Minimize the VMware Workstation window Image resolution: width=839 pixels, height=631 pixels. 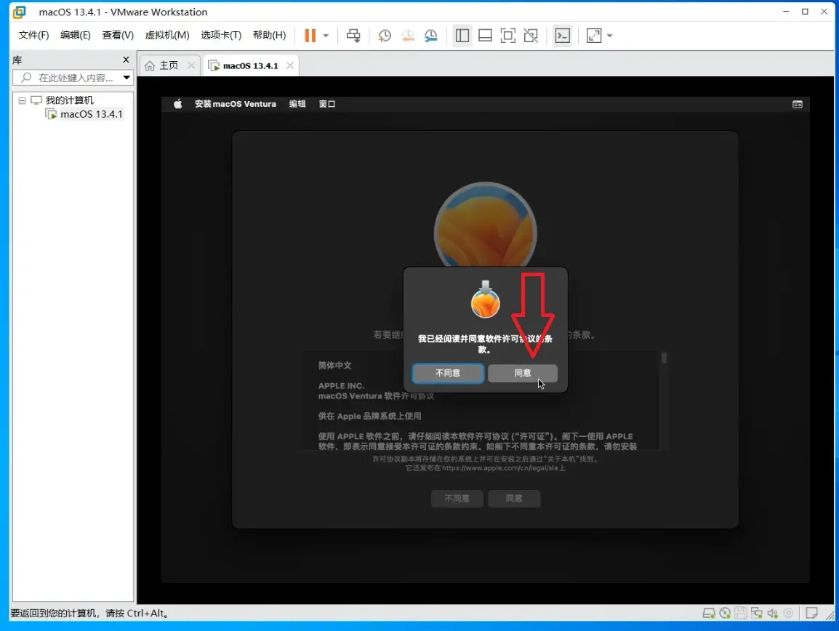tap(786, 11)
